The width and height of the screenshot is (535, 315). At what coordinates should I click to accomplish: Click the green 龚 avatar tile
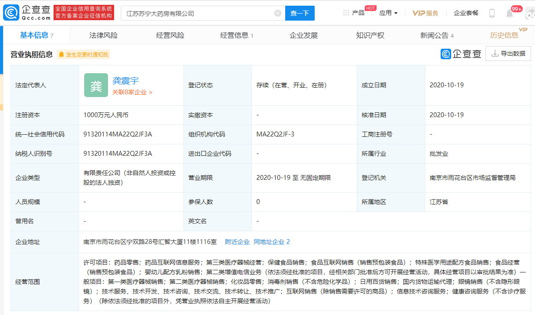[96, 85]
